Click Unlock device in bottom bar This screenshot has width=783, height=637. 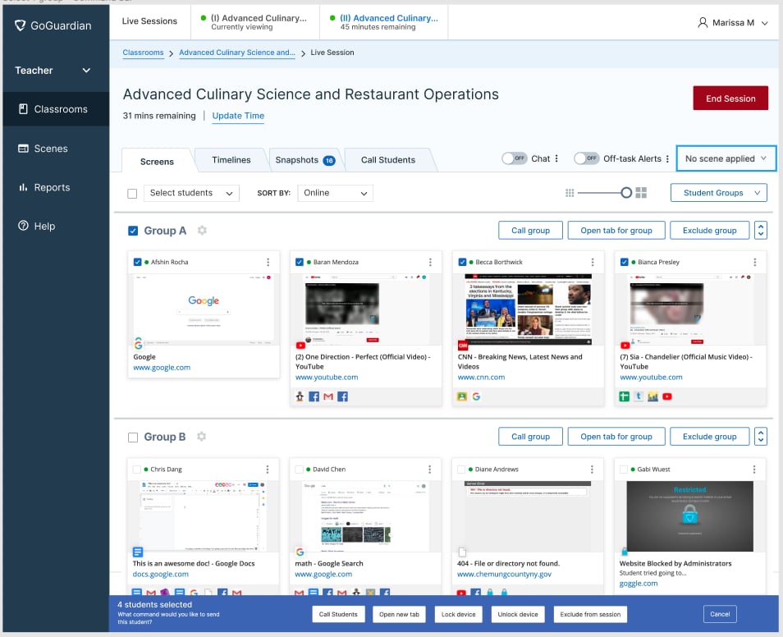coord(518,614)
